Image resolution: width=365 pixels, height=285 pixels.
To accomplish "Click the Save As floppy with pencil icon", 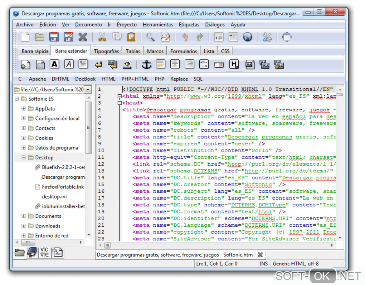I will [68, 37].
